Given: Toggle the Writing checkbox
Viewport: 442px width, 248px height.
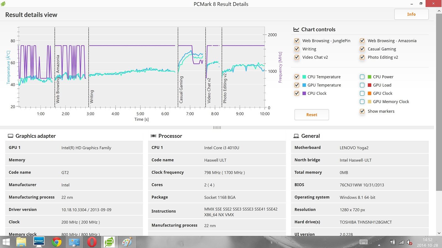Looking at the screenshot, I should (297, 49).
